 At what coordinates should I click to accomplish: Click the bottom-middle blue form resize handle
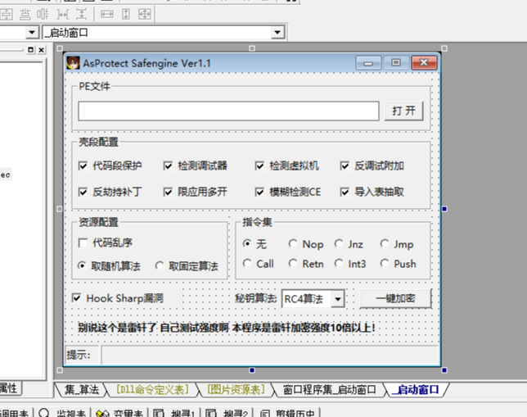pyautogui.click(x=252, y=370)
